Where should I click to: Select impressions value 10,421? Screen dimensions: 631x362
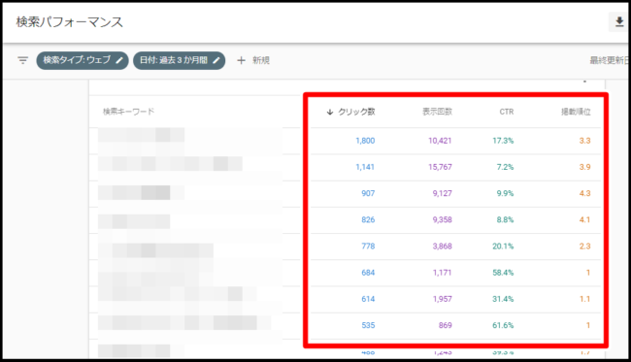440,141
